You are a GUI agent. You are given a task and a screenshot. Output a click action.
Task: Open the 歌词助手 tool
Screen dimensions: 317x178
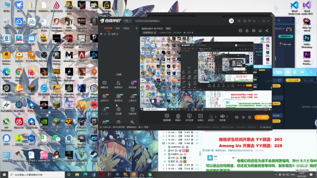(x=118, y=98)
